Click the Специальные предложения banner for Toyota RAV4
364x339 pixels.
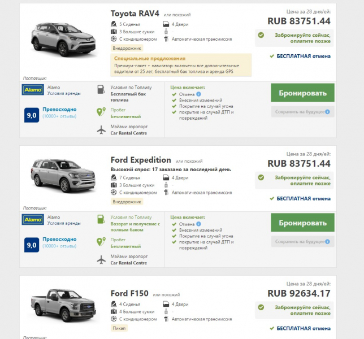click(x=181, y=65)
